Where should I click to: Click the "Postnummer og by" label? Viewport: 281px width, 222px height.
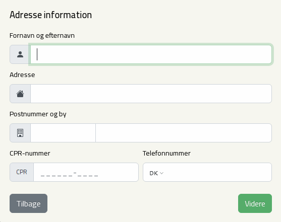[x=38, y=114]
